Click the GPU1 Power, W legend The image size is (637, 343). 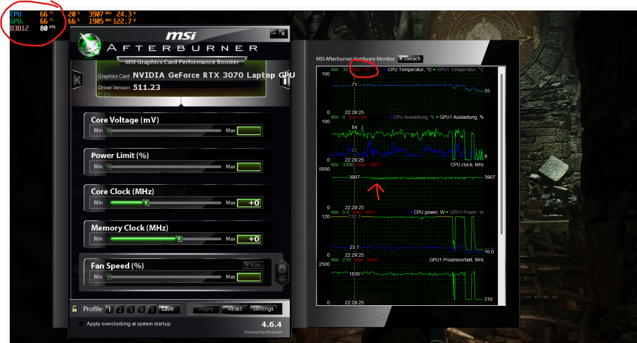(465, 212)
